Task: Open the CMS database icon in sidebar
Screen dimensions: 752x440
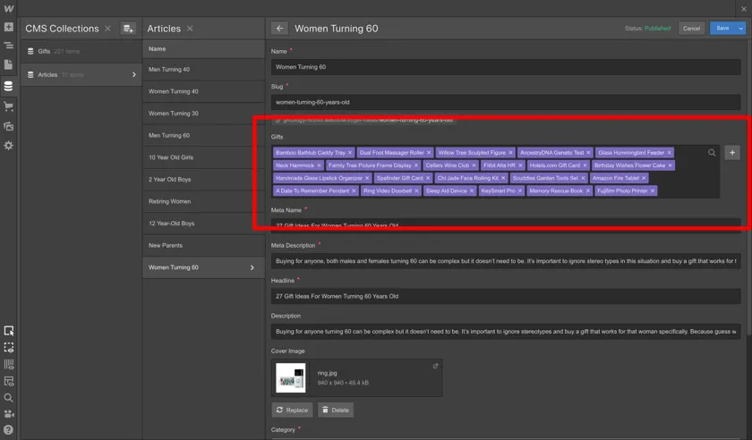Action: pos(9,86)
